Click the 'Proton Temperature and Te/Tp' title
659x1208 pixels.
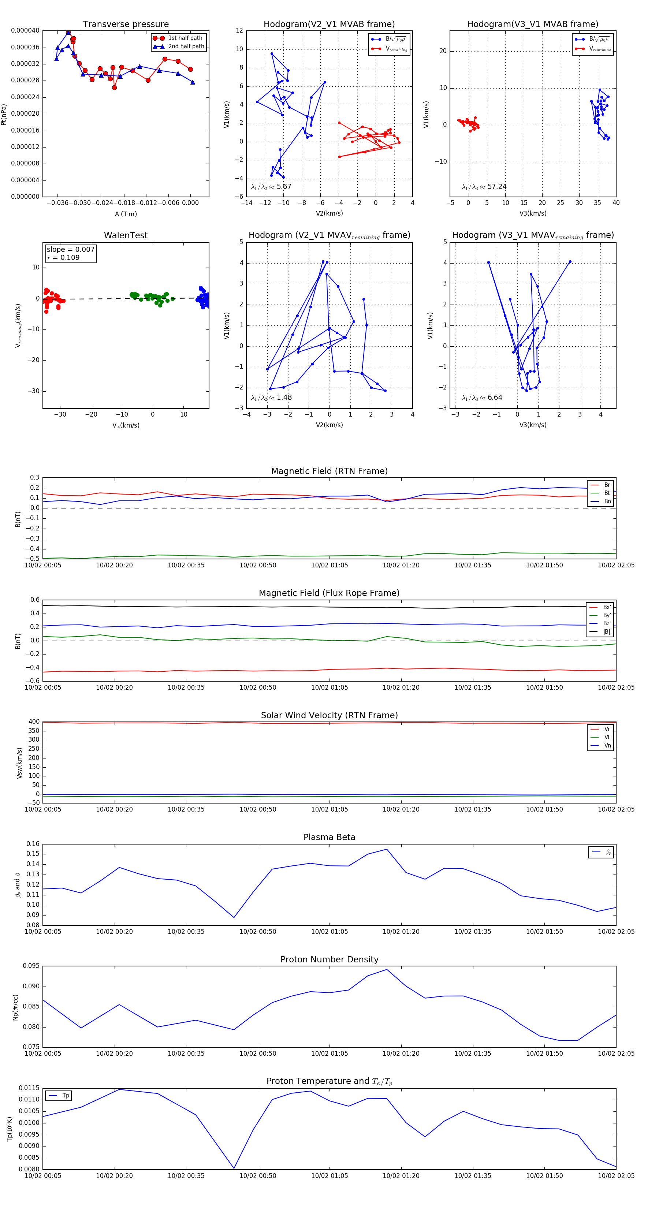point(329,1081)
